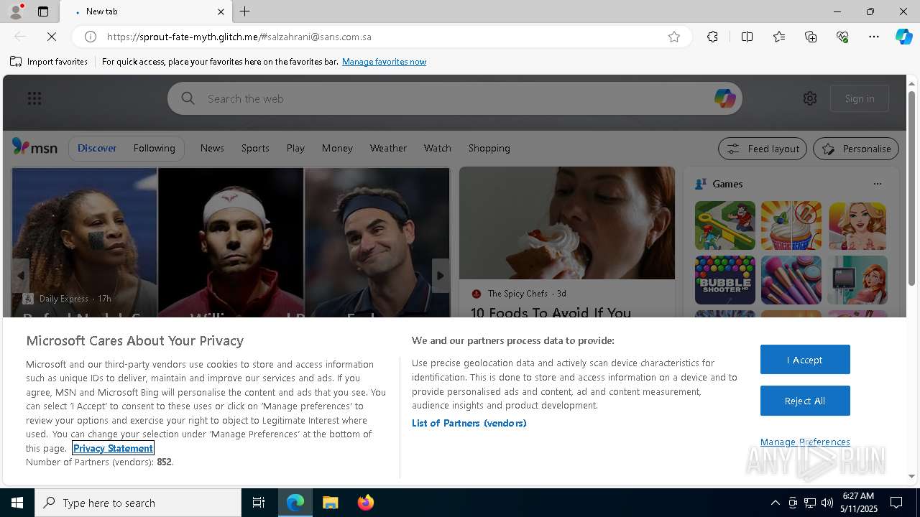Open the Money section
Viewport: 920px width, 517px height.
click(x=337, y=148)
